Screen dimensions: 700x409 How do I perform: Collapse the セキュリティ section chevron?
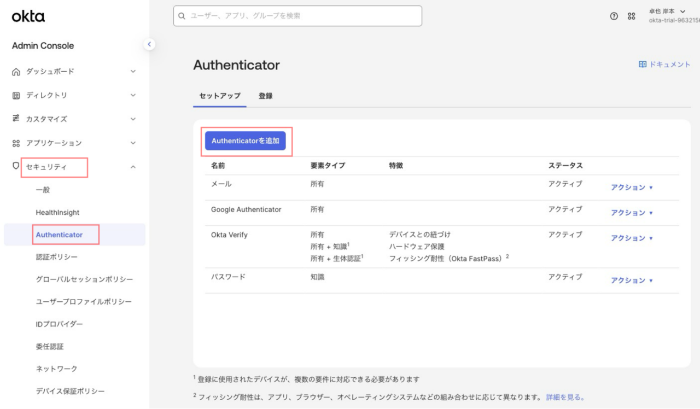[132, 167]
